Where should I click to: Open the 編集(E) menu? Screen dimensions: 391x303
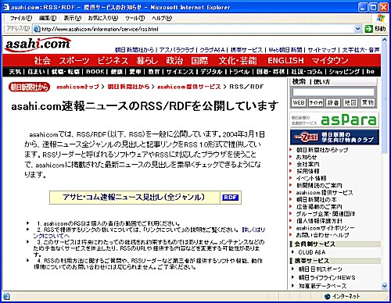[x=48, y=18]
